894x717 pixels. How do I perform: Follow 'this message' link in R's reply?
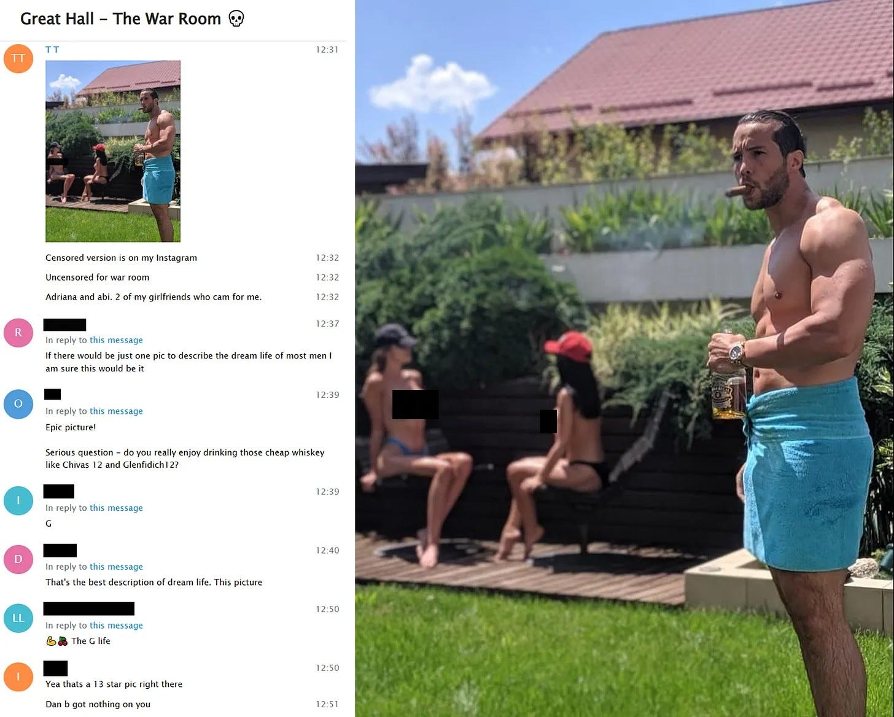tap(116, 340)
